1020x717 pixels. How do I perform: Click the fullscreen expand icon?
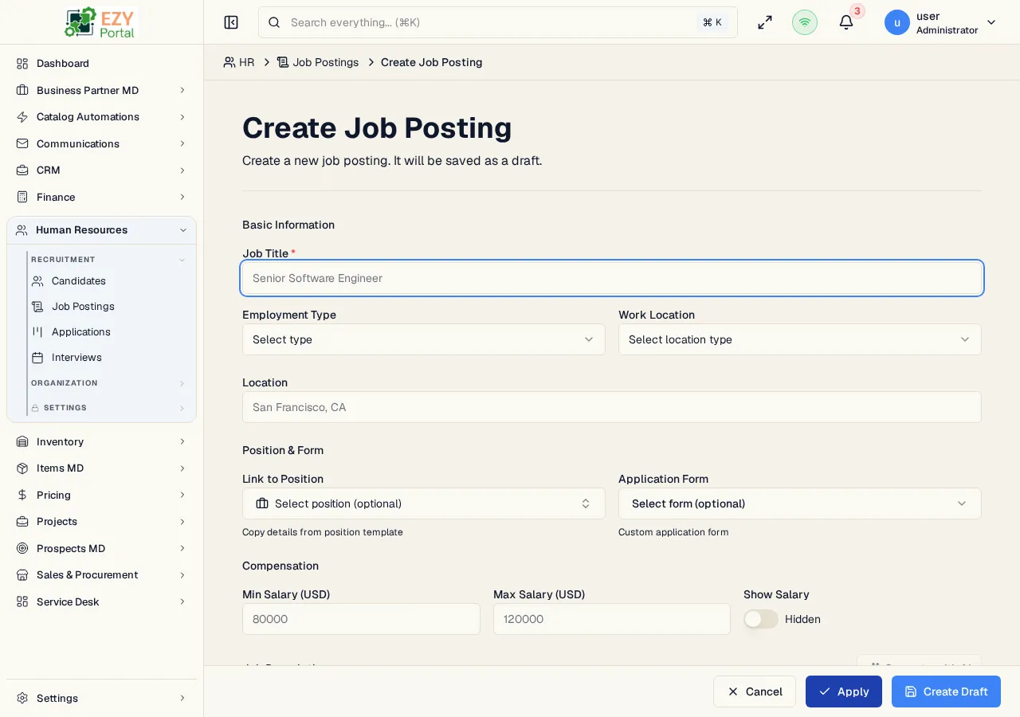coord(765,22)
